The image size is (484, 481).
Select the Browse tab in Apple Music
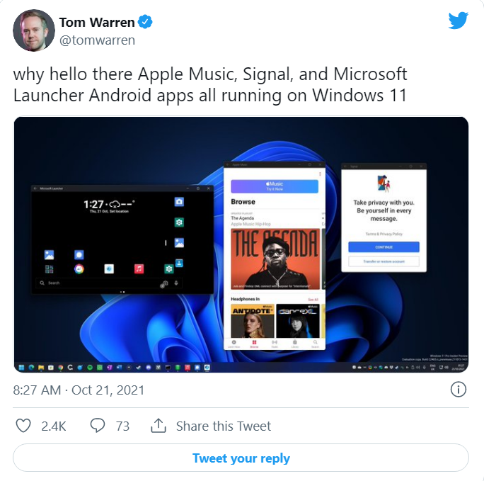tap(254, 344)
